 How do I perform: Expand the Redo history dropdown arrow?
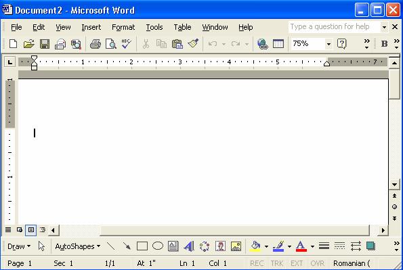pos(247,44)
